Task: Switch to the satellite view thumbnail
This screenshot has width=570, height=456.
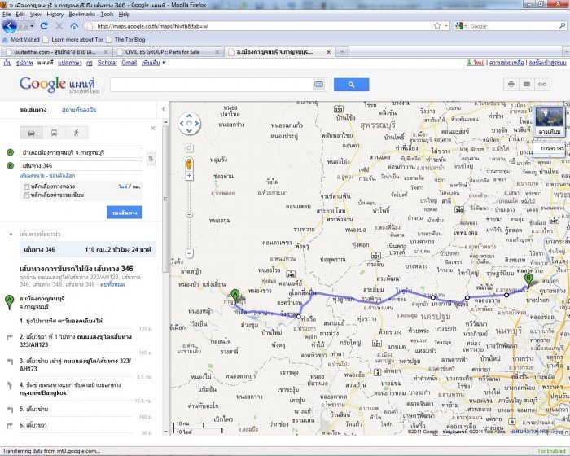Action: pos(550,121)
